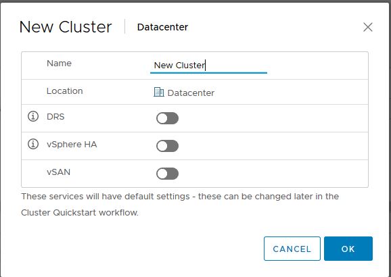Enable the DRS toggle switch
The width and height of the screenshot is (391, 277).
(x=167, y=118)
